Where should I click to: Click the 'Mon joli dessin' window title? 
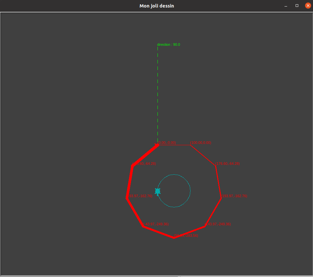[x=156, y=6]
